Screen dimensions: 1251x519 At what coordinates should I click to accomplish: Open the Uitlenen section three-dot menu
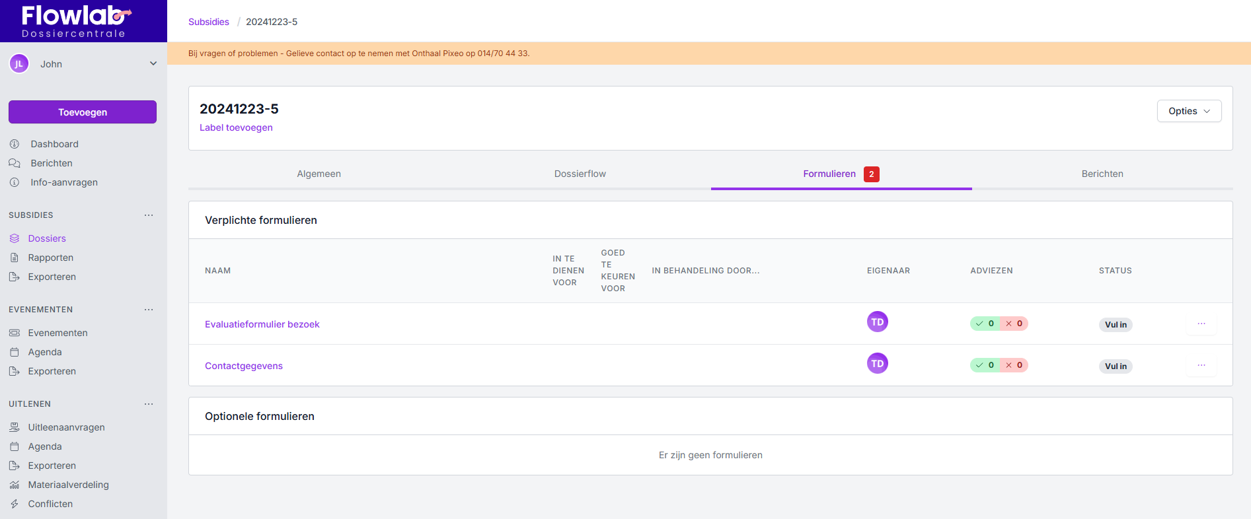(x=149, y=404)
